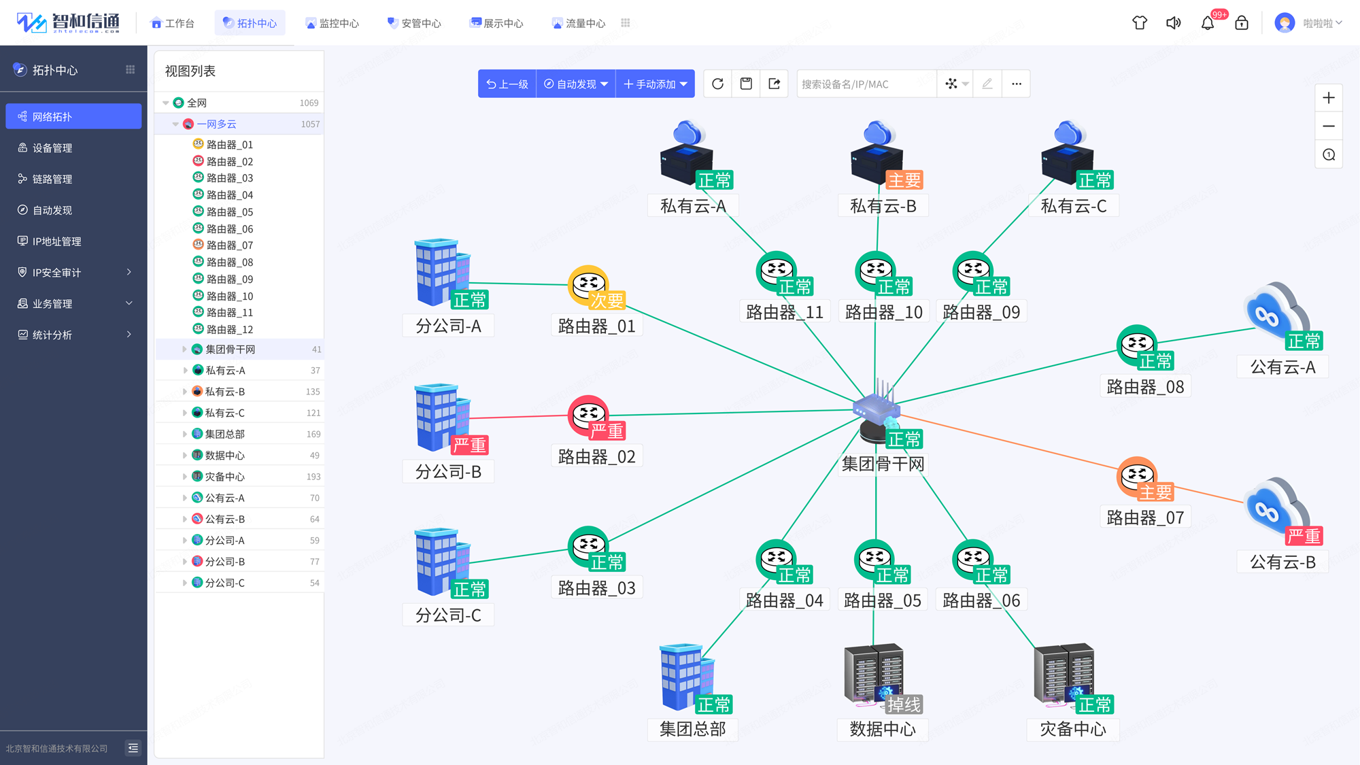Expand the 分公司-C tree node
The width and height of the screenshot is (1360, 765).
tap(185, 582)
